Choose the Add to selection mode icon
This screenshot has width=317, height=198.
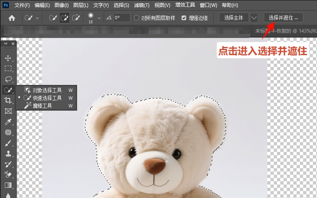pos(64,18)
